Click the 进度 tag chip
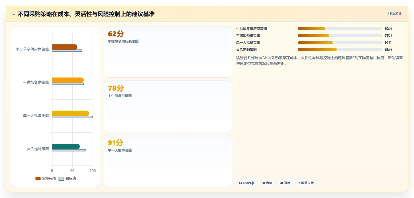Image resolution: width=414 pixels, height=198 pixels. click(x=285, y=183)
